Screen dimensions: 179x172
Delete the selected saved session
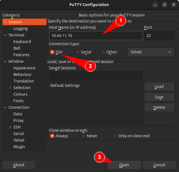click(159, 107)
